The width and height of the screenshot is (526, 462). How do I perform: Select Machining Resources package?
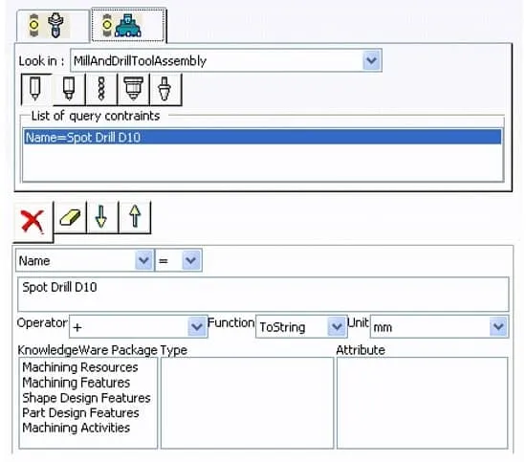[80, 367]
